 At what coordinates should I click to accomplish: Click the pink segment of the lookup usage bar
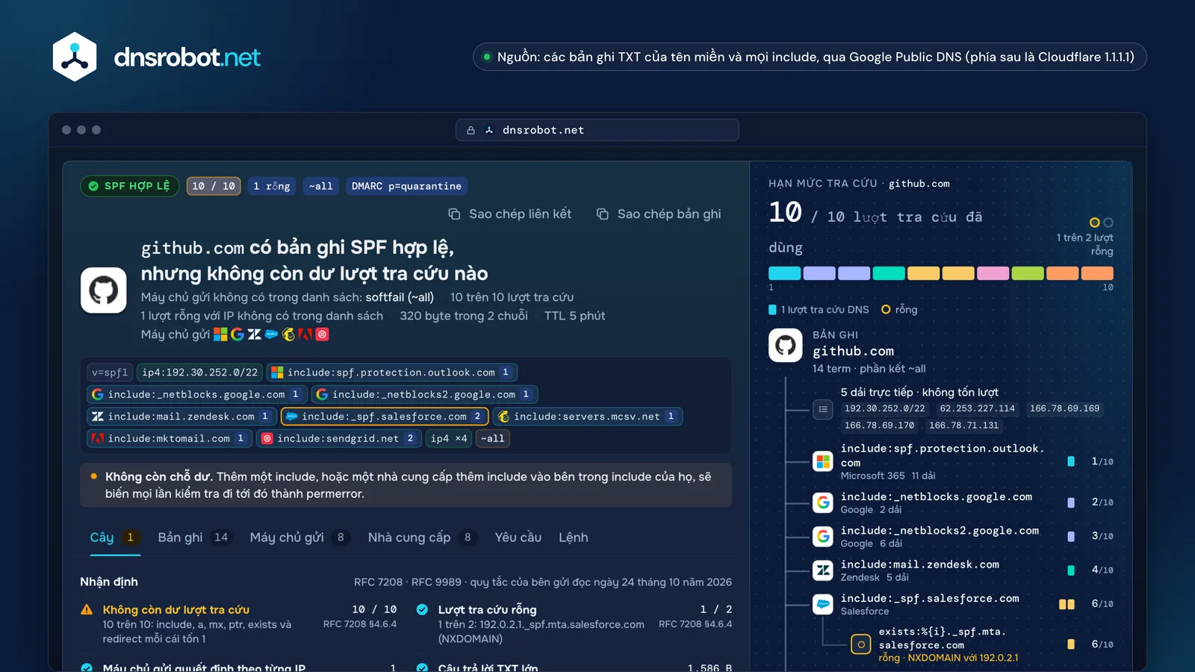pos(993,273)
